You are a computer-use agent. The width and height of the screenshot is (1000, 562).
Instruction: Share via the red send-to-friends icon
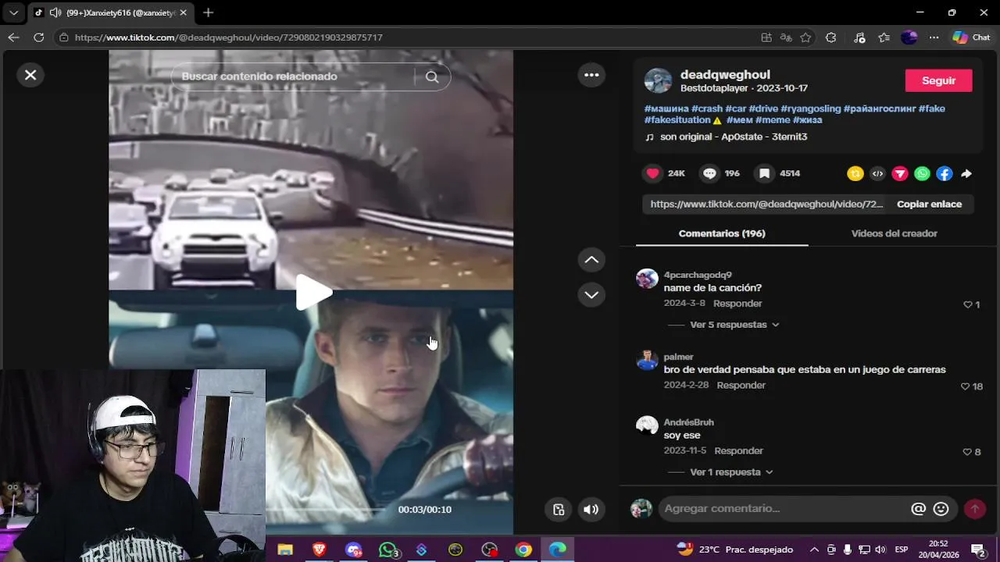(x=900, y=174)
